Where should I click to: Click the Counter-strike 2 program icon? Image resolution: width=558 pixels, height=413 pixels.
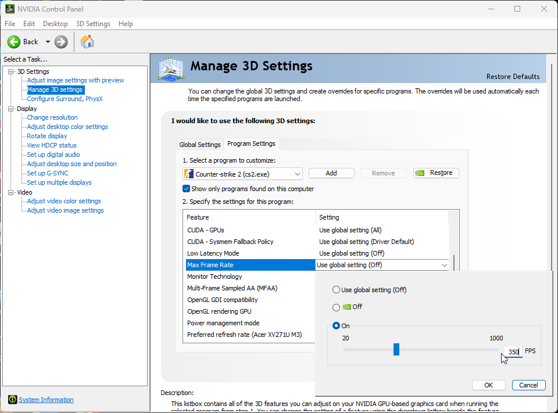coord(188,174)
